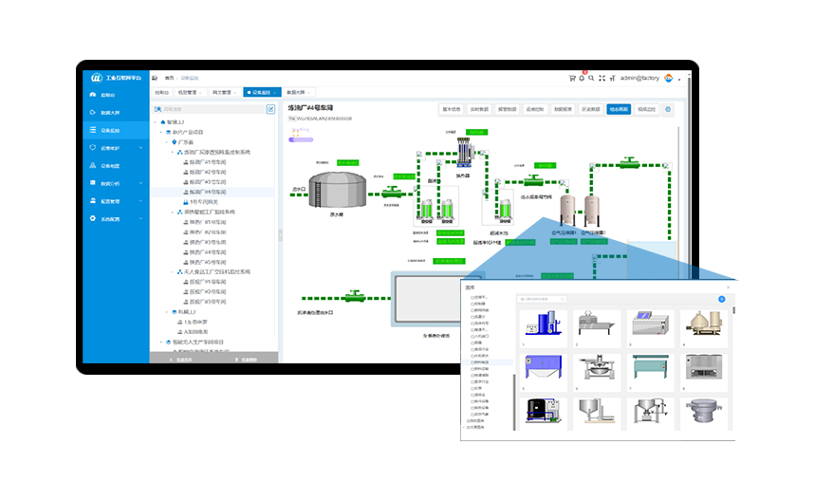Click the 历史数据 button
Image resolution: width=815 pixels, height=500 pixels.
pyautogui.click(x=590, y=109)
